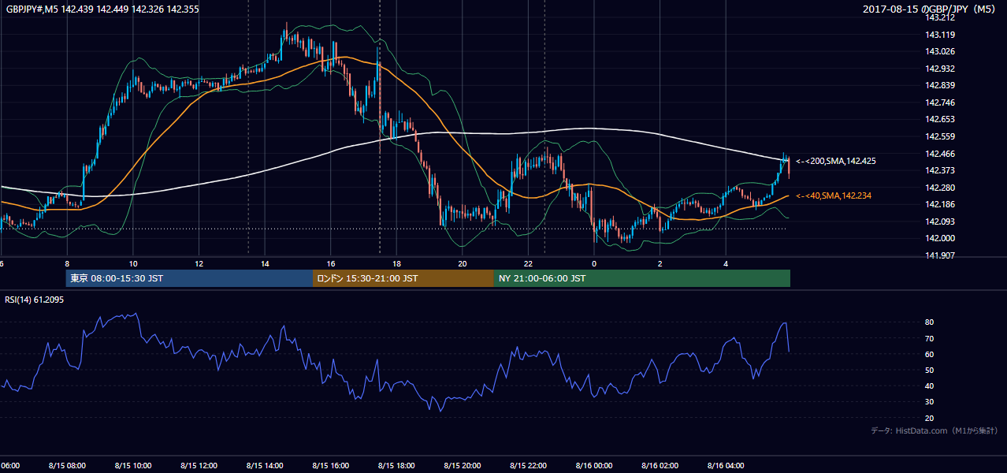The height and width of the screenshot is (473, 1007).
Task: Click price axis label 142.186
Action: click(940, 204)
